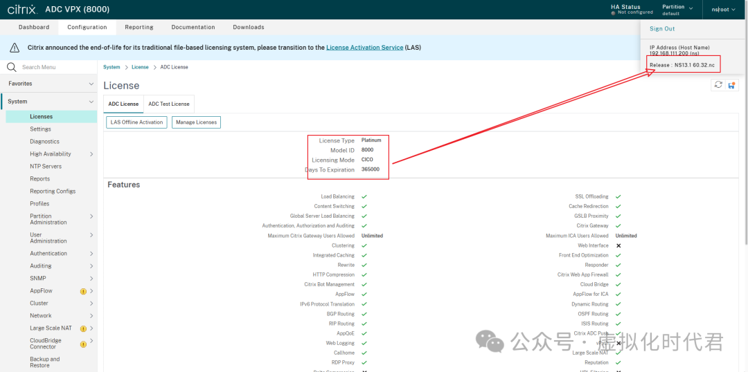Select the Configuration tab
The height and width of the screenshot is (372, 748).
pyautogui.click(x=87, y=27)
